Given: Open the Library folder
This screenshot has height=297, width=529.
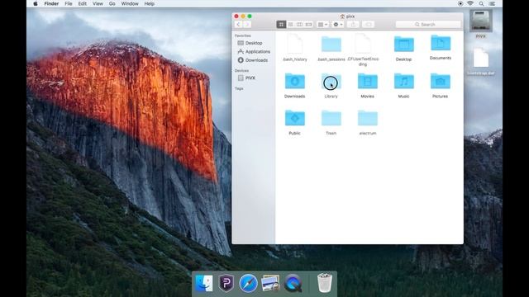Looking at the screenshot, I should click(331, 81).
